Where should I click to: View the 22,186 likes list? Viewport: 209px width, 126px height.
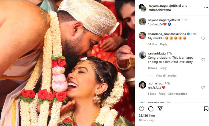point(147,116)
